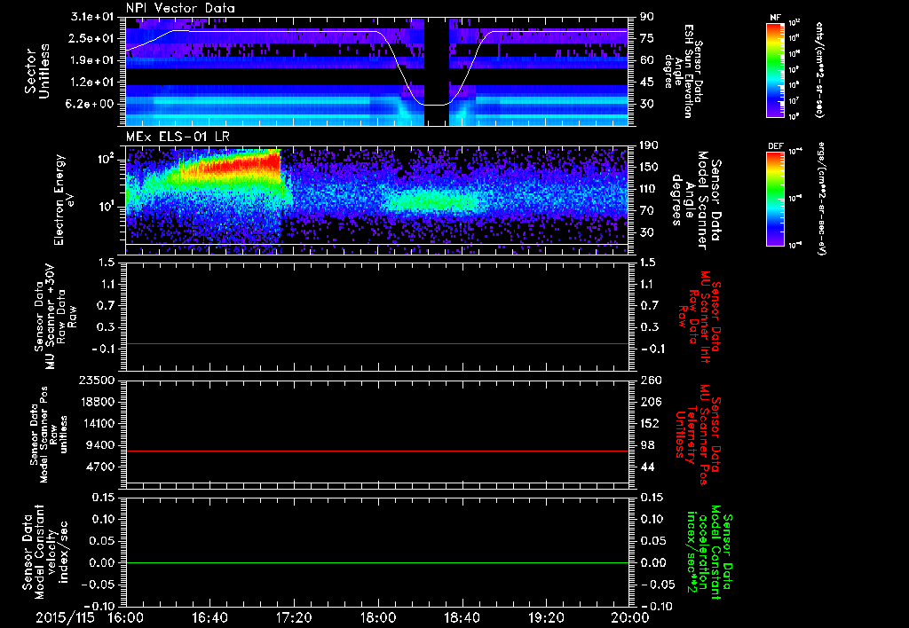
Task: Click the 2.5e+01 sector tick label
Action: coord(92,38)
